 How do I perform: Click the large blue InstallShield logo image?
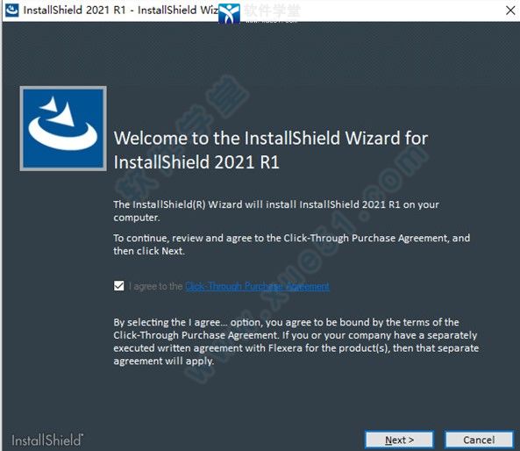coord(63,128)
